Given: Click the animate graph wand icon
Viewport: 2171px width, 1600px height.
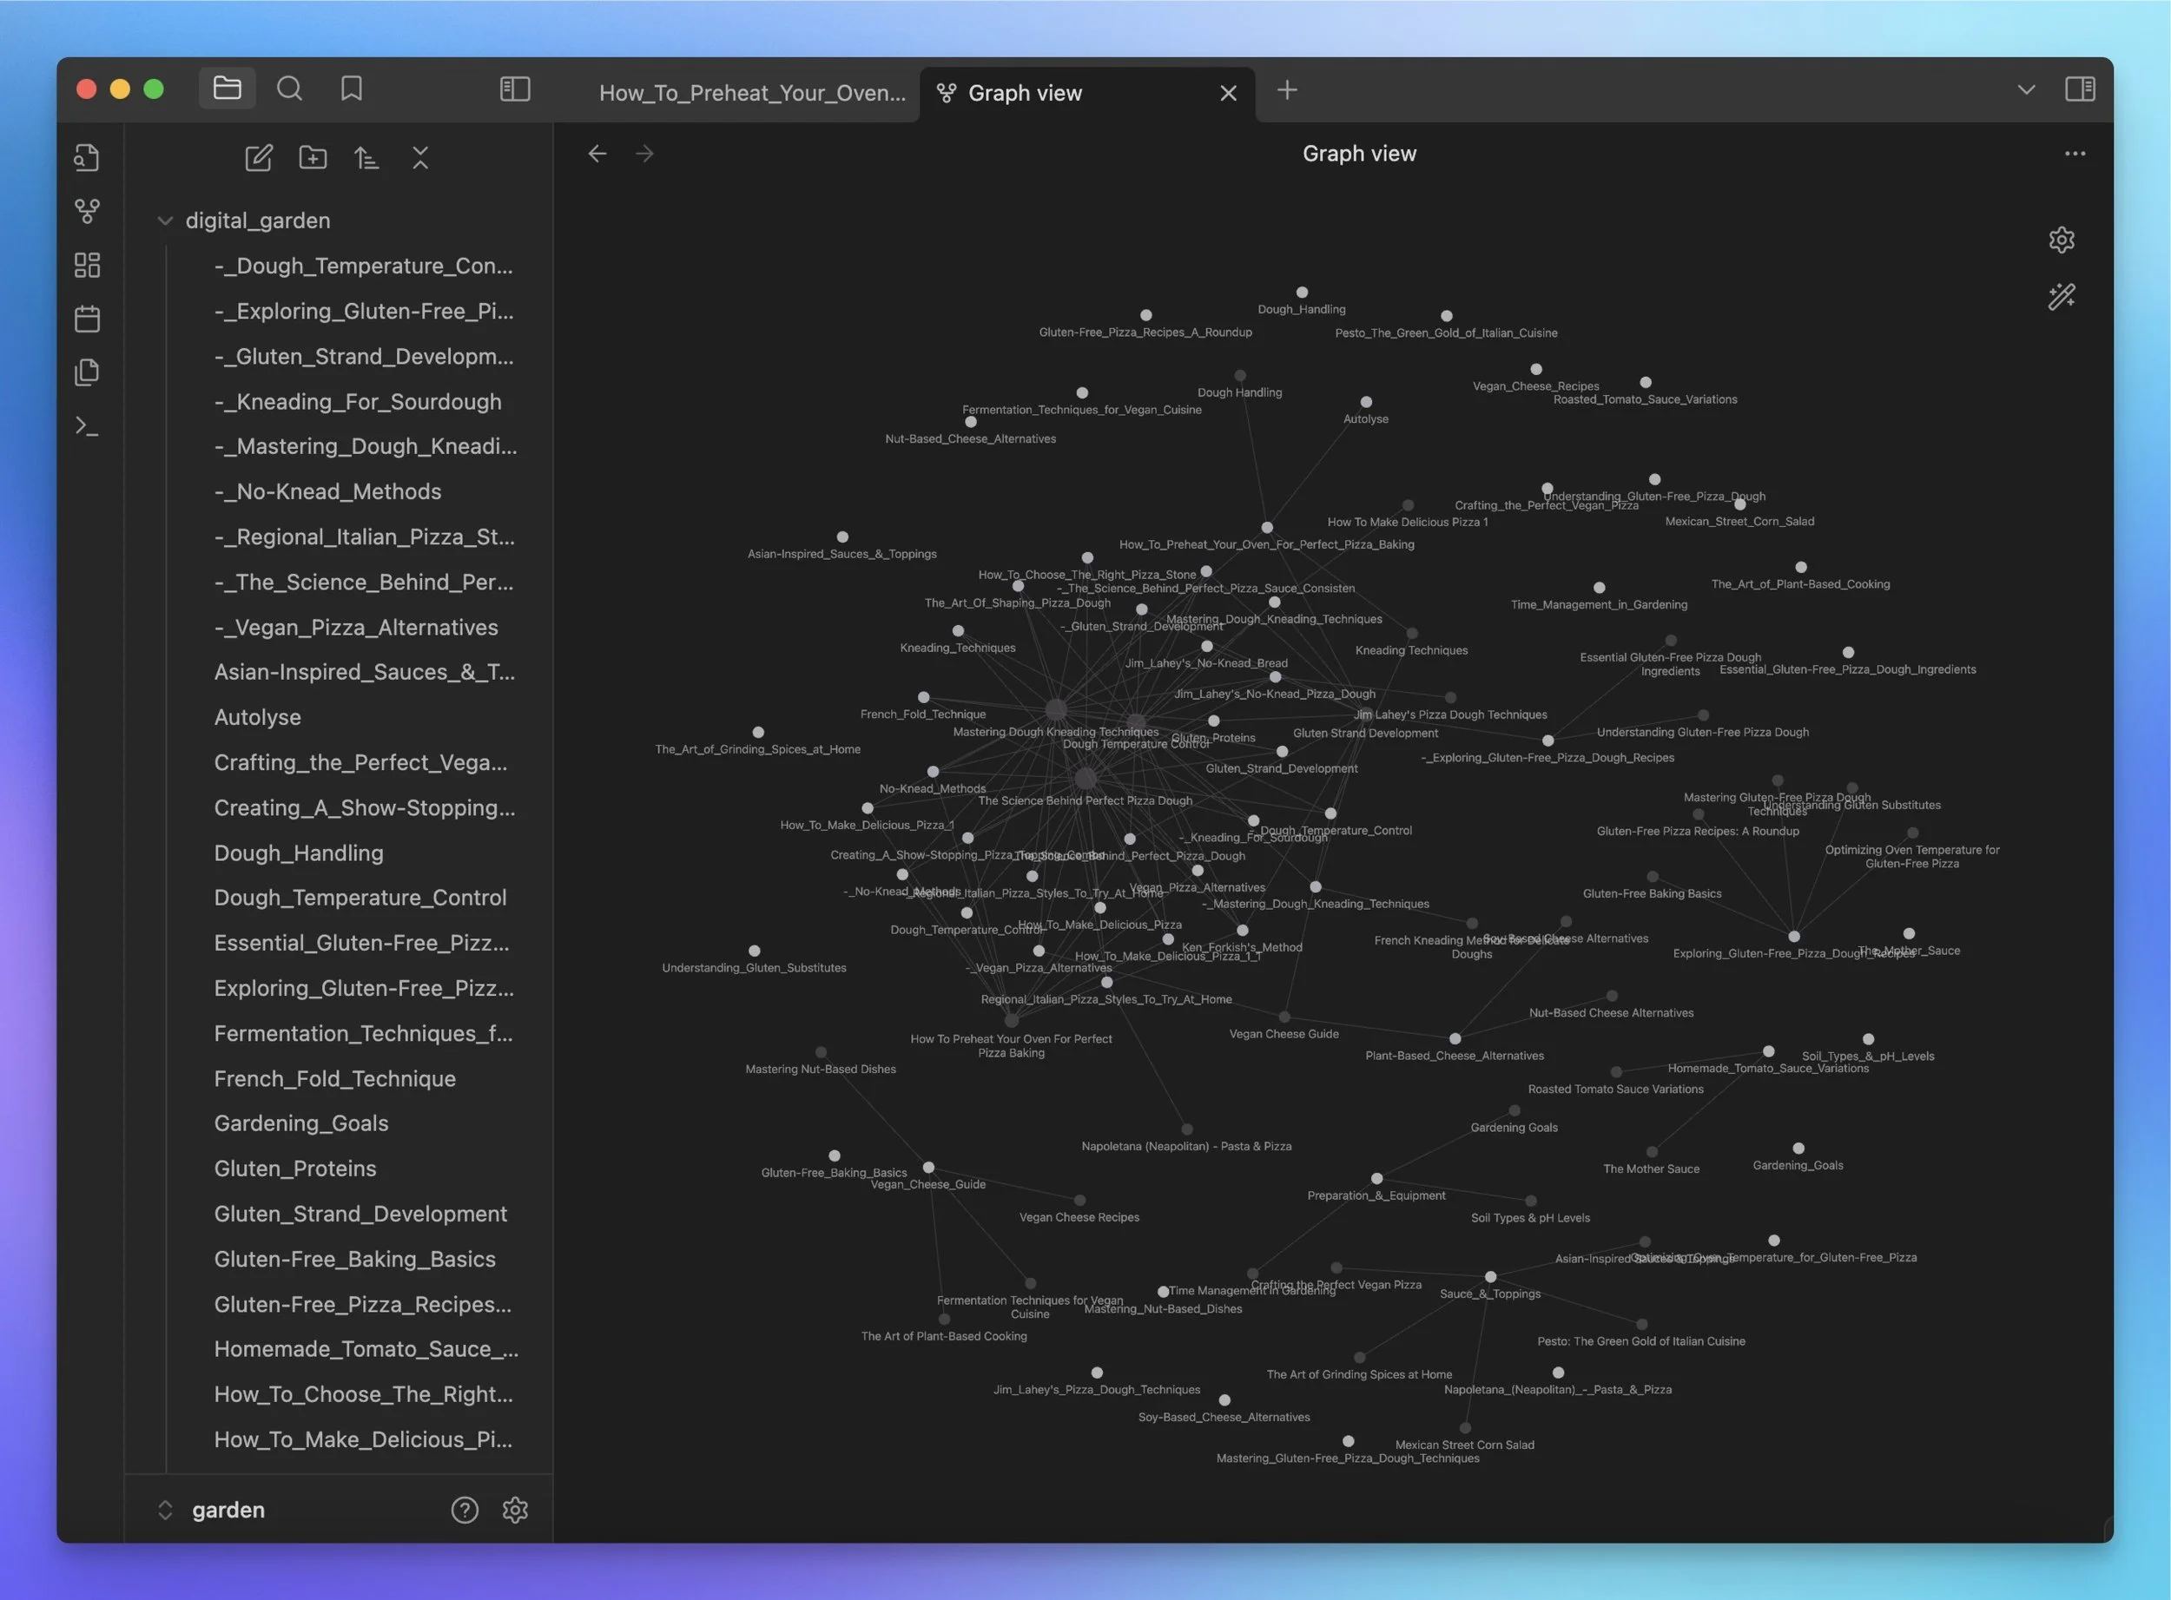Looking at the screenshot, I should pos(2062,296).
